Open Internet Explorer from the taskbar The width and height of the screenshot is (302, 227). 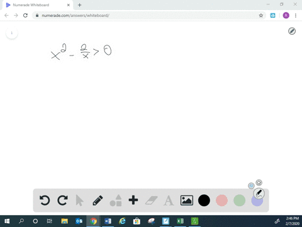[122, 221]
